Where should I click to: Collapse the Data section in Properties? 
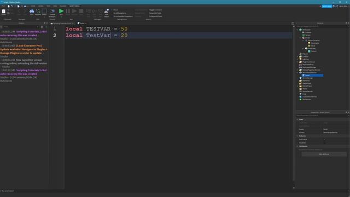pos(297,119)
